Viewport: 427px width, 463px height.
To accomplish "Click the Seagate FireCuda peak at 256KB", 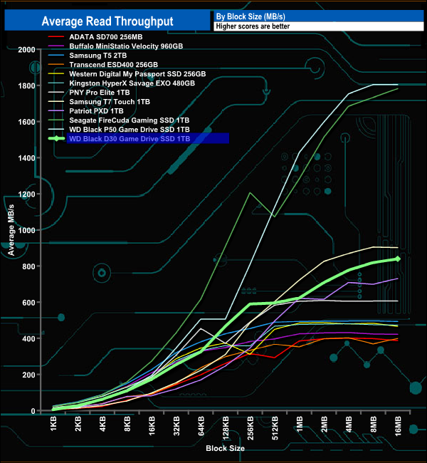I will pos(251,193).
